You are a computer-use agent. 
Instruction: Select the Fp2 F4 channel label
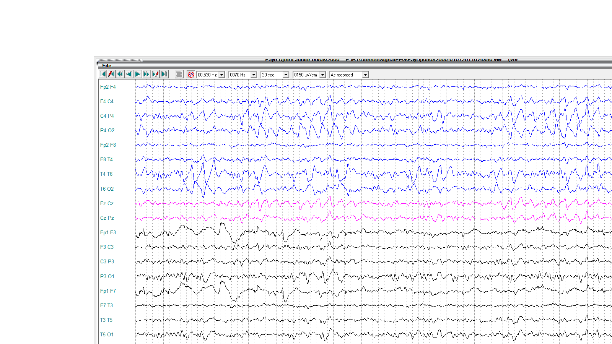click(108, 87)
